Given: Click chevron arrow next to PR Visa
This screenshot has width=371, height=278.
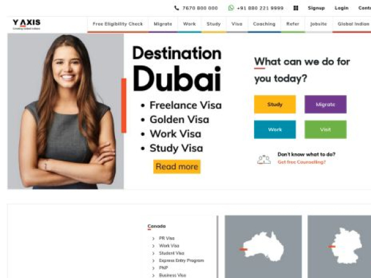Looking at the screenshot, I should pyautogui.click(x=153, y=238).
